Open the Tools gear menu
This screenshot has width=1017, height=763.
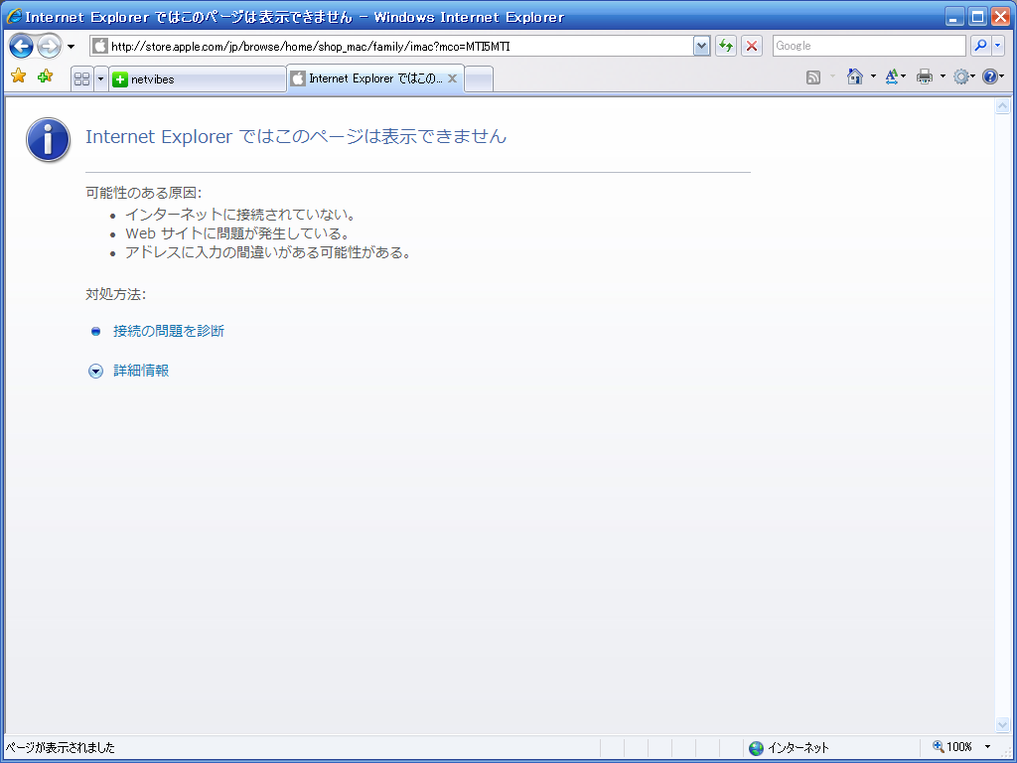tap(961, 77)
